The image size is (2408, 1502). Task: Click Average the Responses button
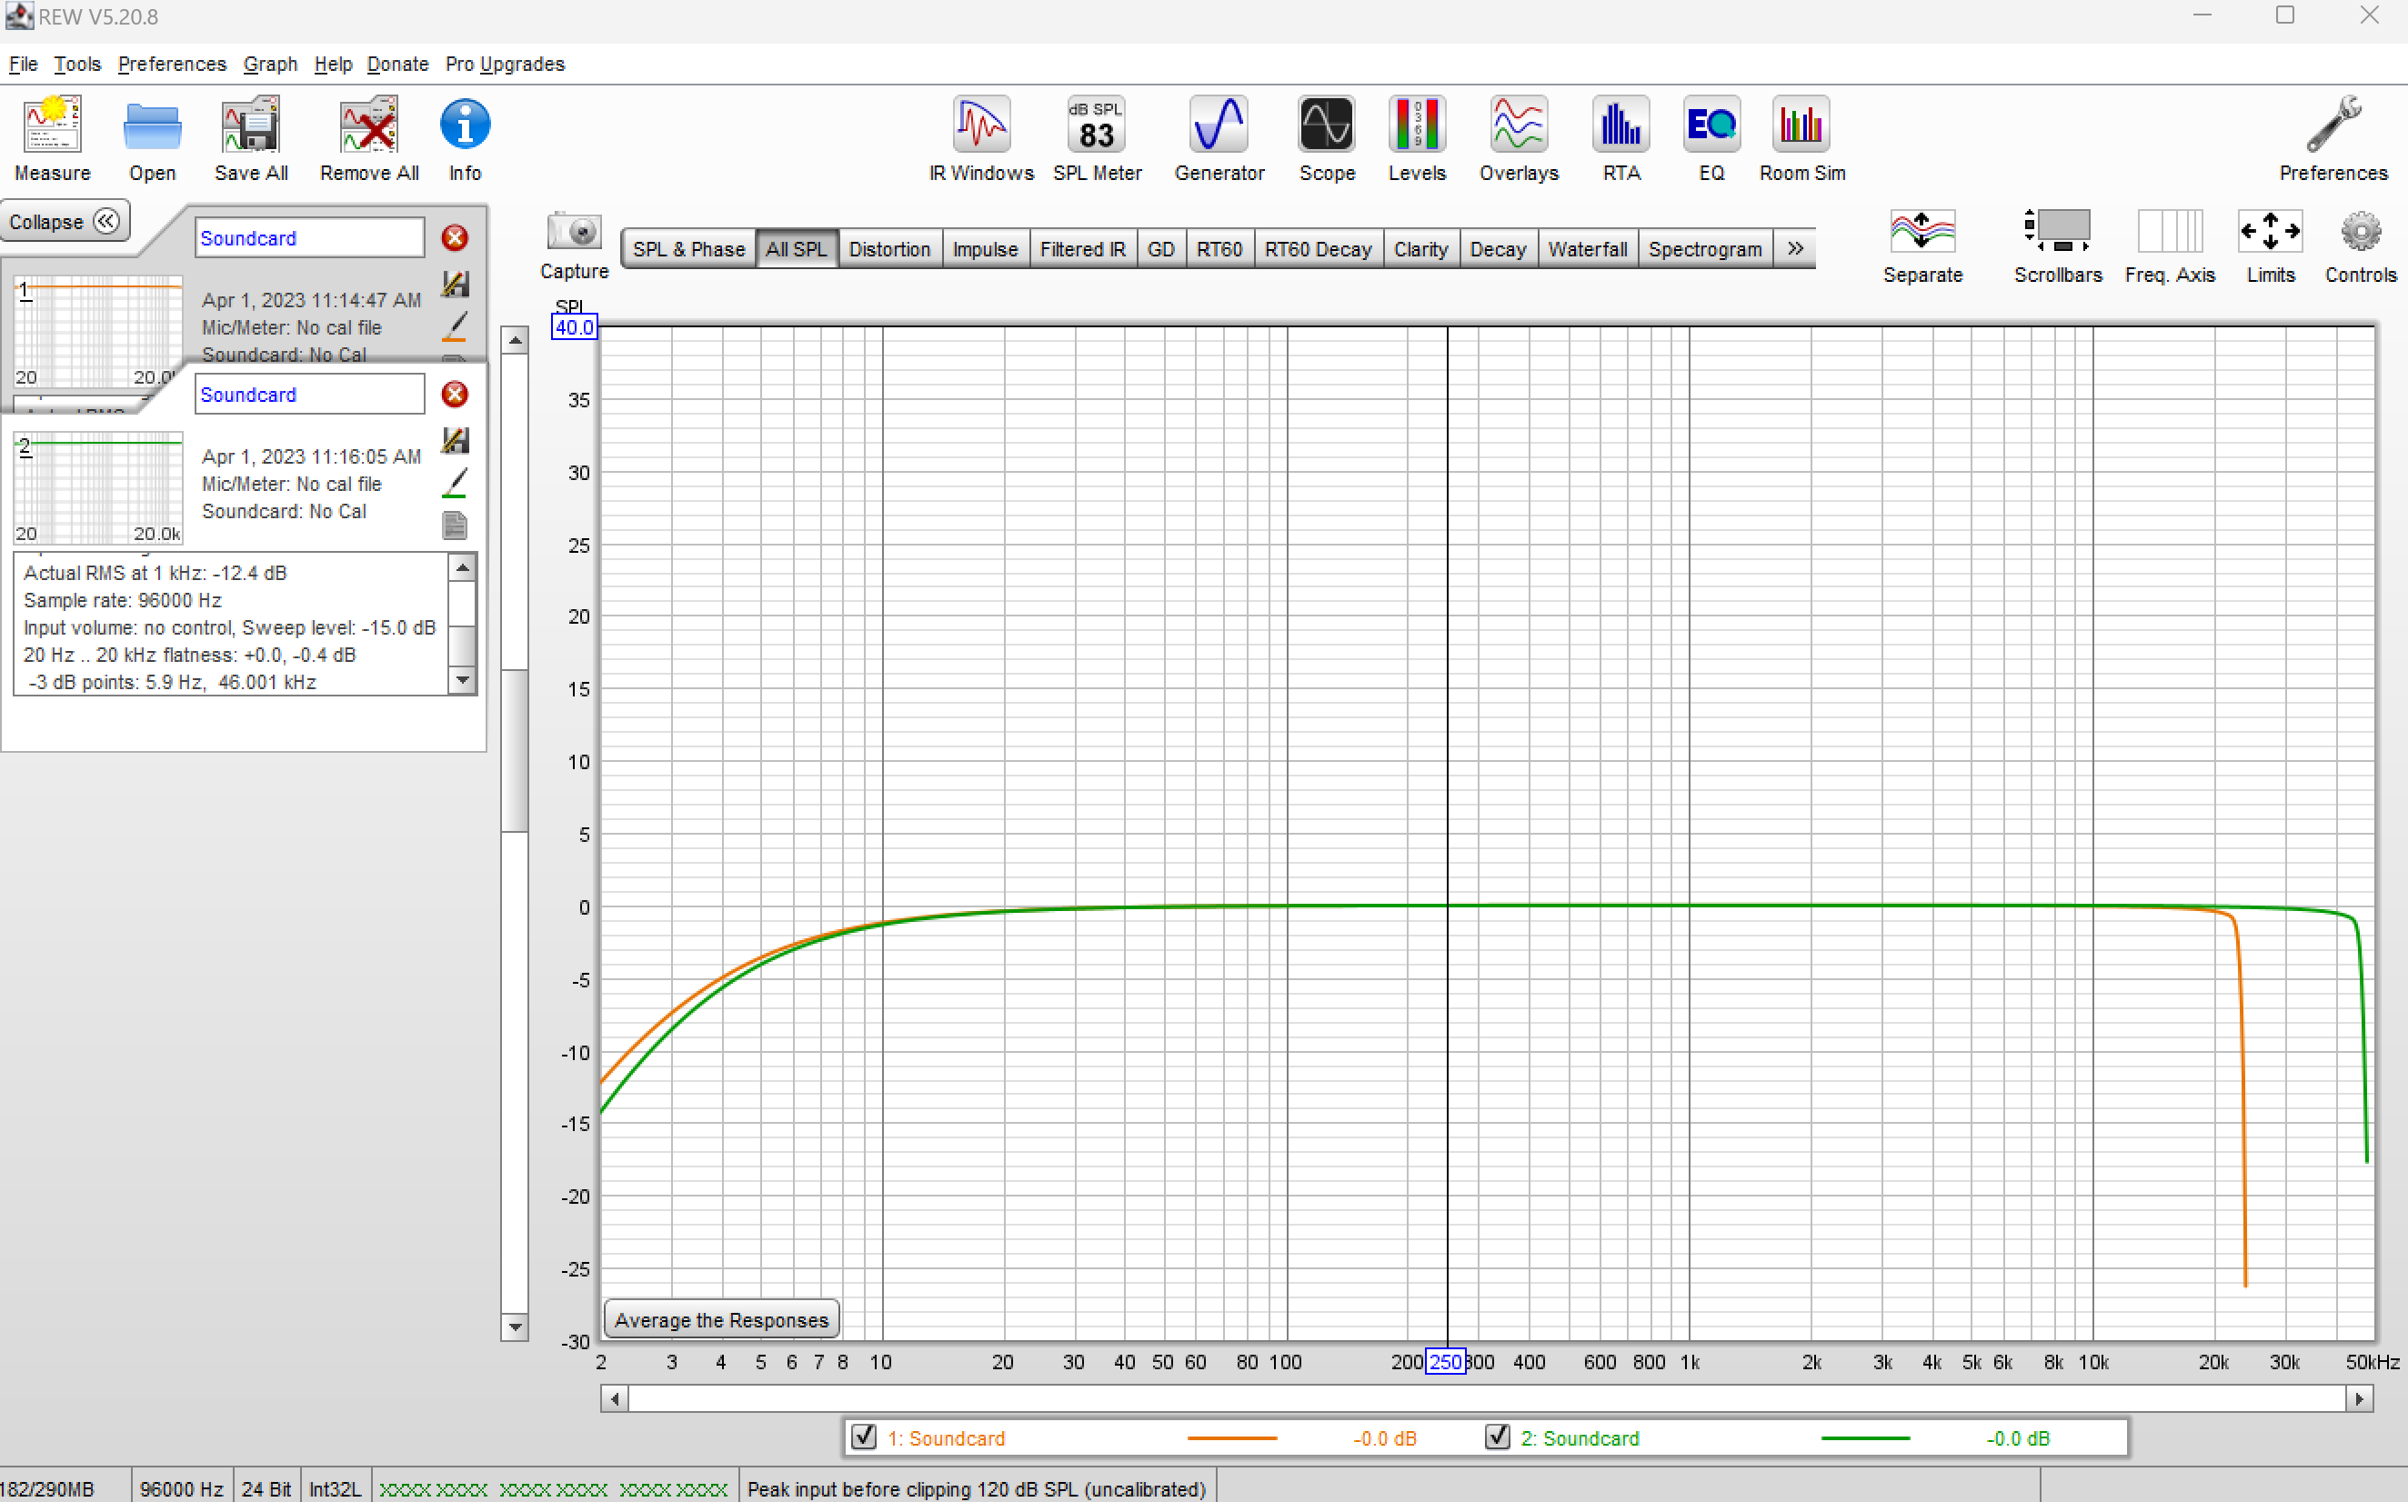point(721,1319)
